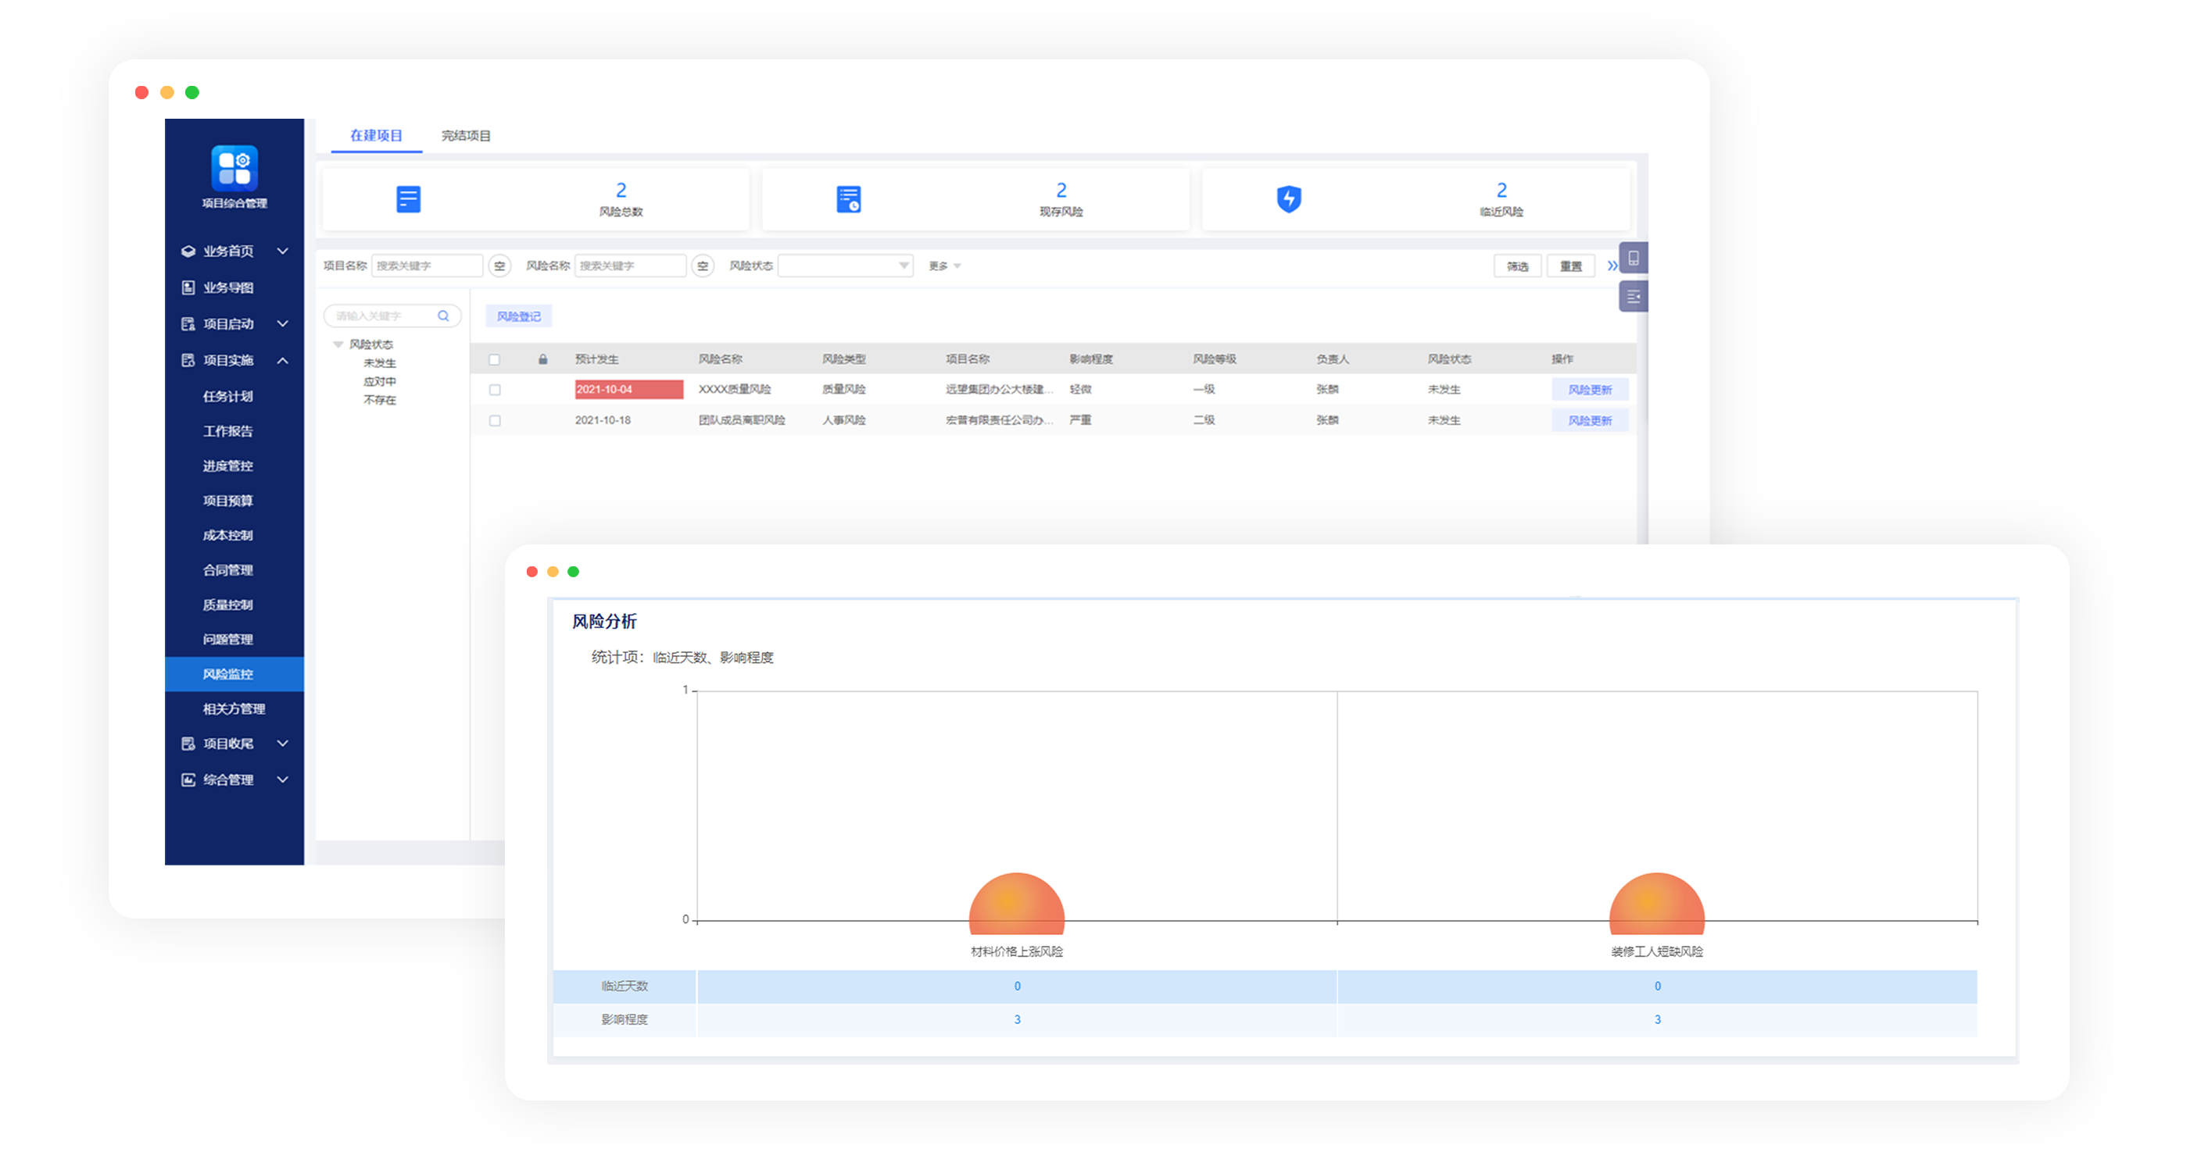
Task: Open 质量控制 in the sidebar
Action: (227, 605)
